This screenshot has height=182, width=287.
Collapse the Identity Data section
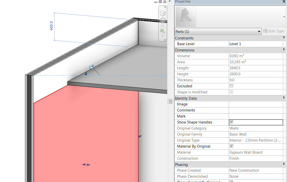click(284, 98)
